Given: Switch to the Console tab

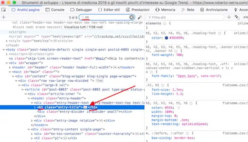Looking at the screenshot, I should (55, 10).
